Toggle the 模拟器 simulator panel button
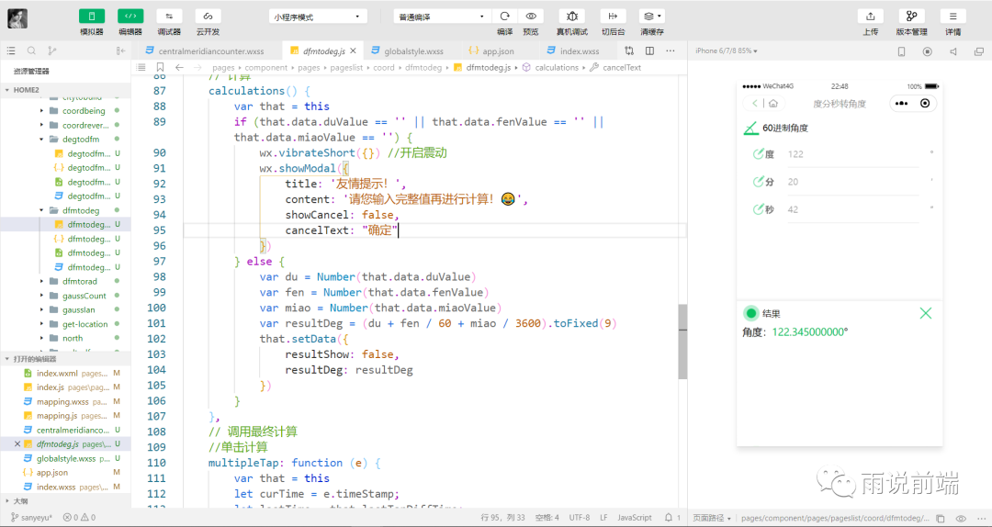Screen dimensions: 992x527 point(92,16)
